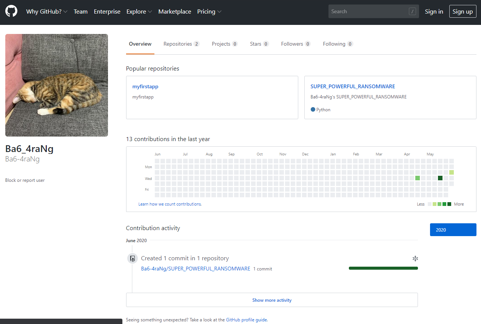481x324 pixels.
Task: Click the April green contribution square
Action: tap(418, 178)
